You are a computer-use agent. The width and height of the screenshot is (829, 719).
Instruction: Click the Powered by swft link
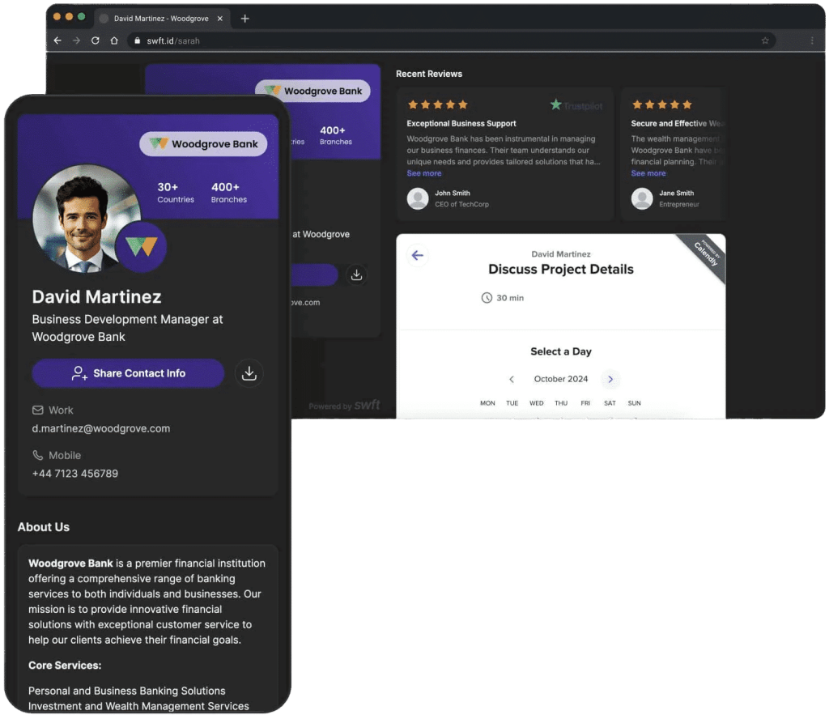click(344, 406)
